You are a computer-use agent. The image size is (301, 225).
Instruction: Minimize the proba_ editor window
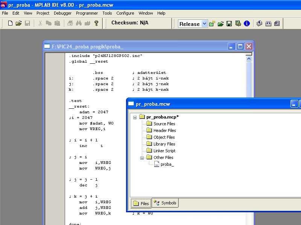(231, 46)
